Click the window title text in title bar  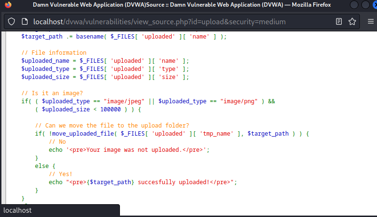click(182, 5)
